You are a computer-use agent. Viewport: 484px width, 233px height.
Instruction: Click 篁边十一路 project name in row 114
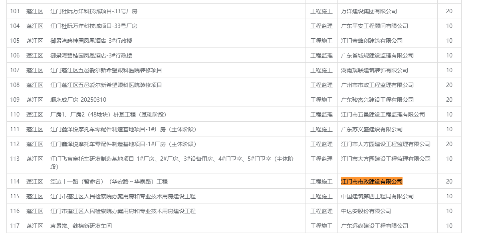109,182
